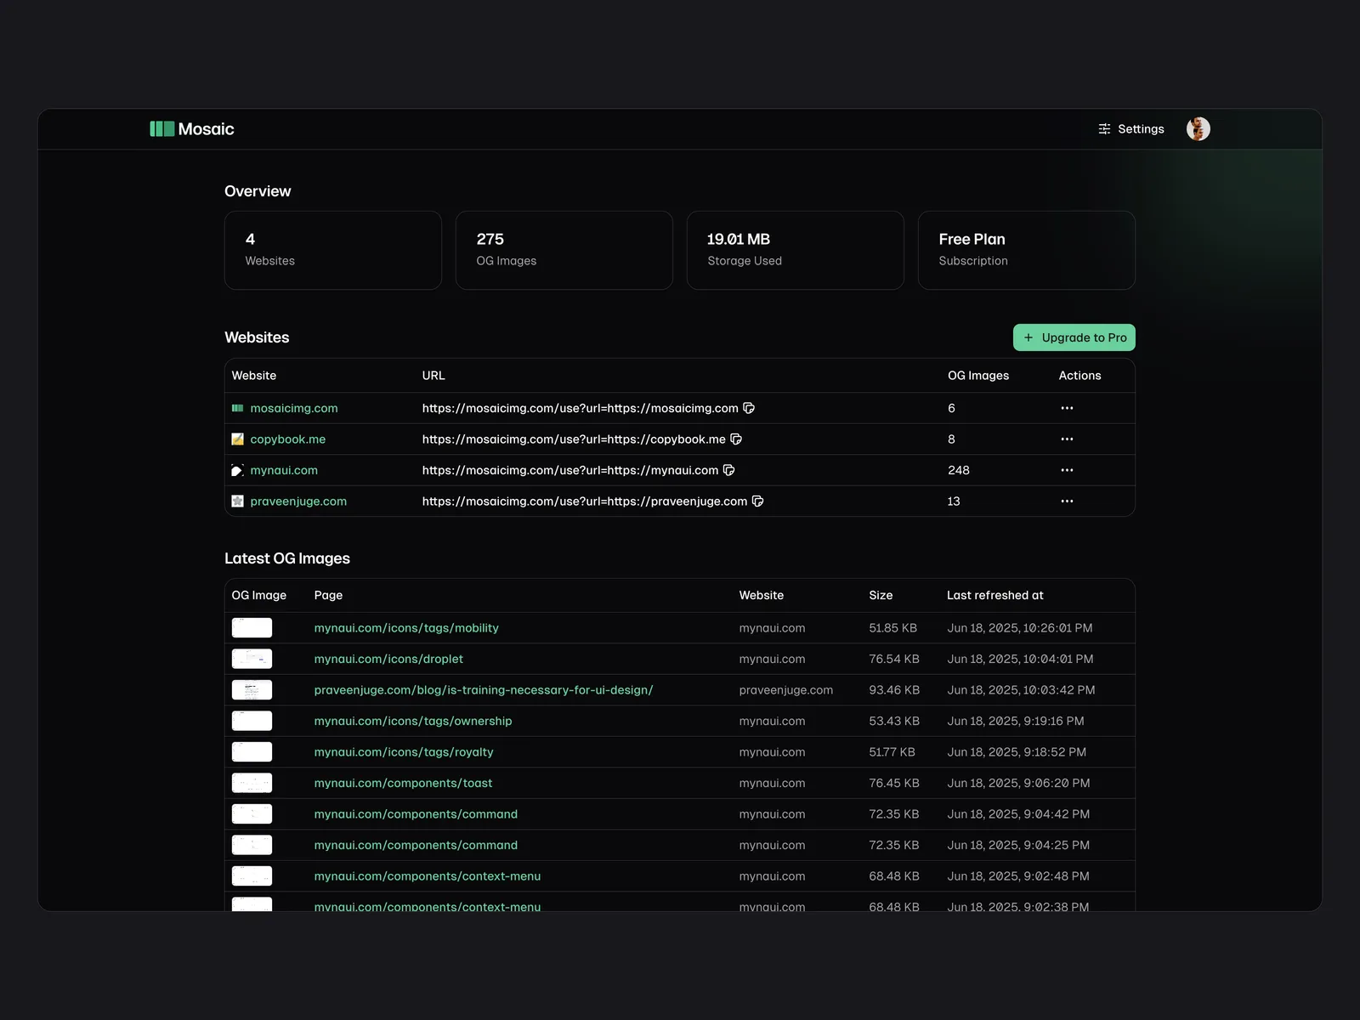Copy the mosaicimg.com URL
The height and width of the screenshot is (1020, 1360).
tap(749, 408)
